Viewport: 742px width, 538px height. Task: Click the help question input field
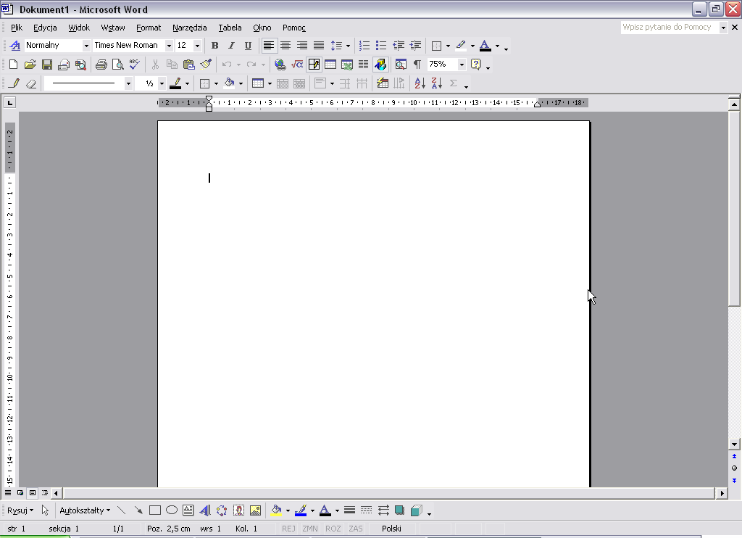coord(669,27)
